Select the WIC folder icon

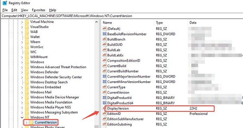click(x=27, y=52)
